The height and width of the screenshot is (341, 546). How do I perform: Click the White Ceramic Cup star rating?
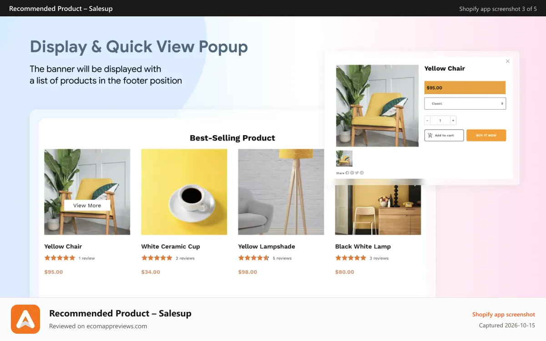point(157,258)
